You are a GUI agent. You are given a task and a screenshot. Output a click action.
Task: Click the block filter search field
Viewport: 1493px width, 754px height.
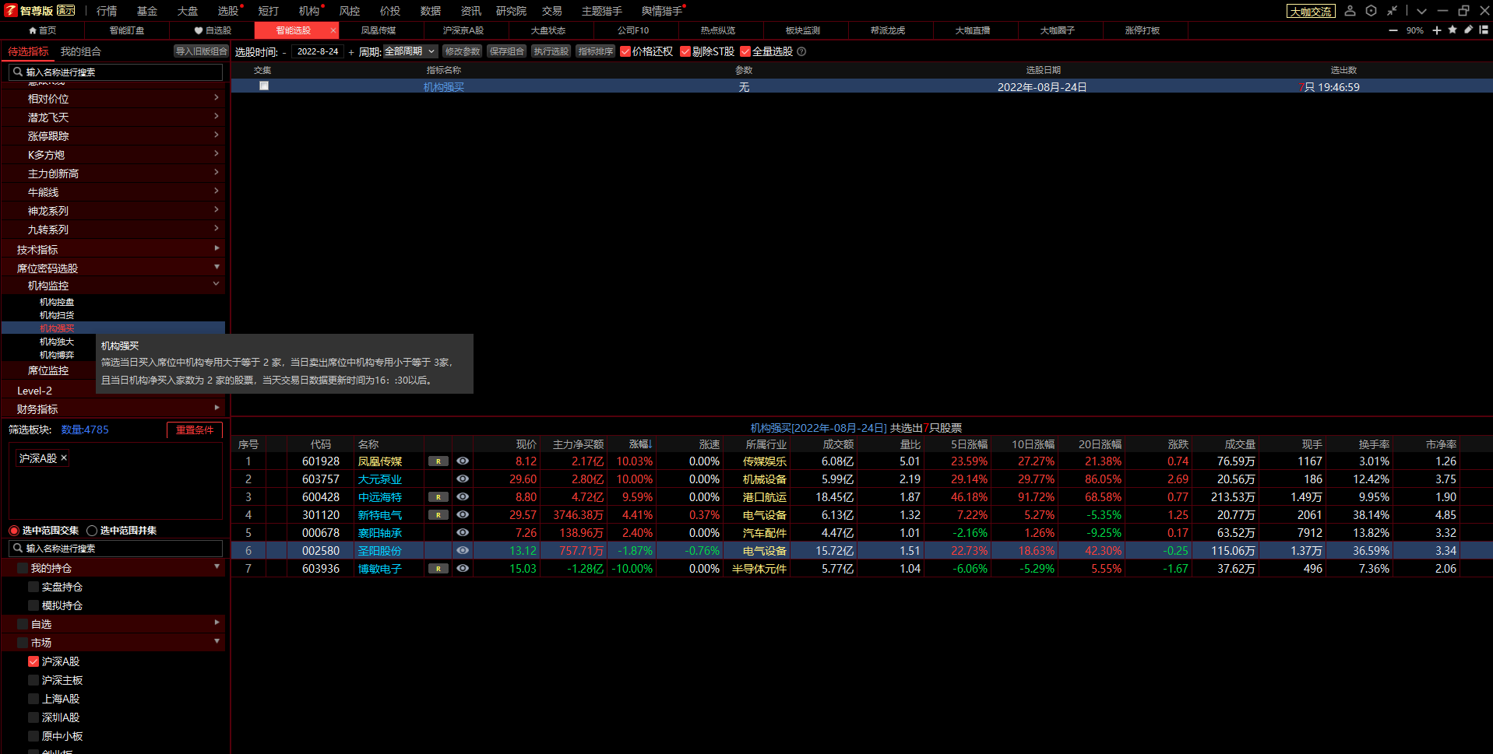point(115,548)
